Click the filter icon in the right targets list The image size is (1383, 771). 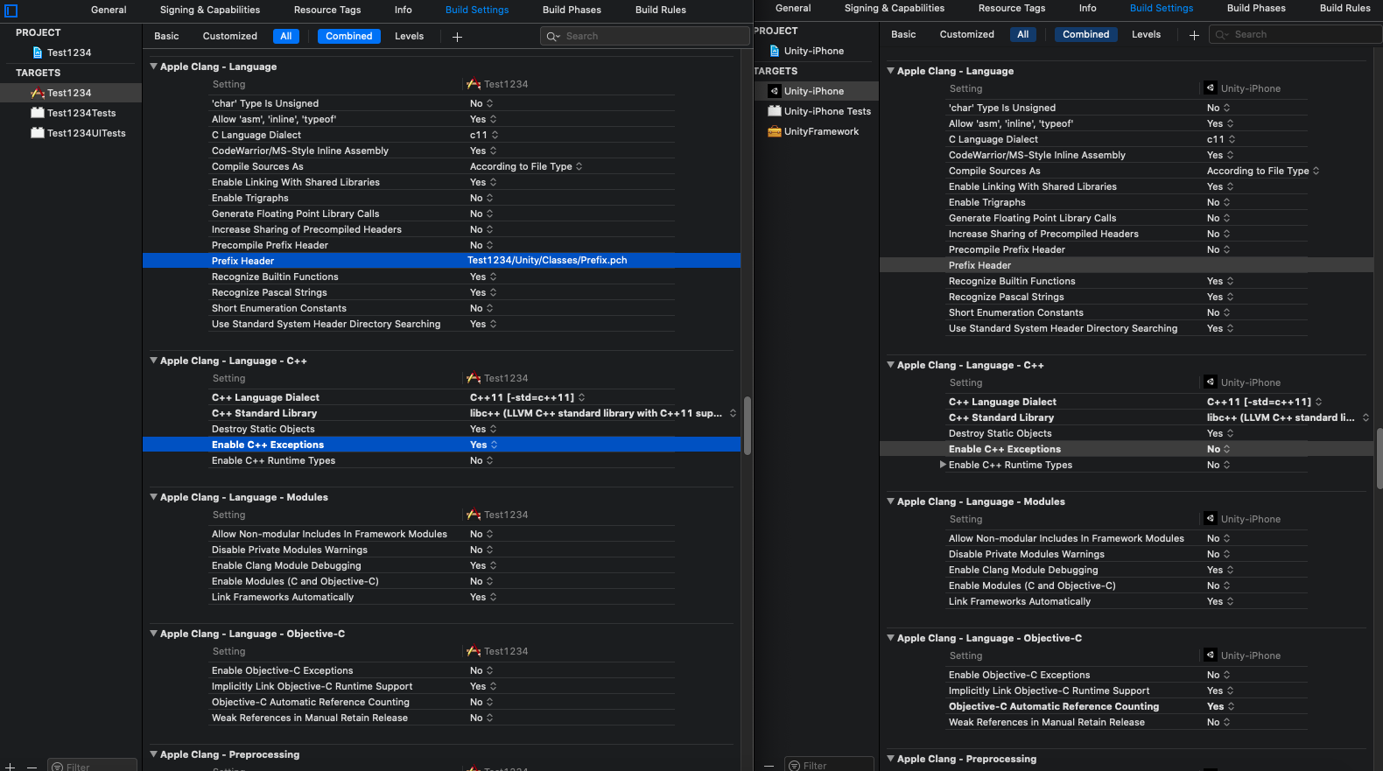click(x=795, y=766)
